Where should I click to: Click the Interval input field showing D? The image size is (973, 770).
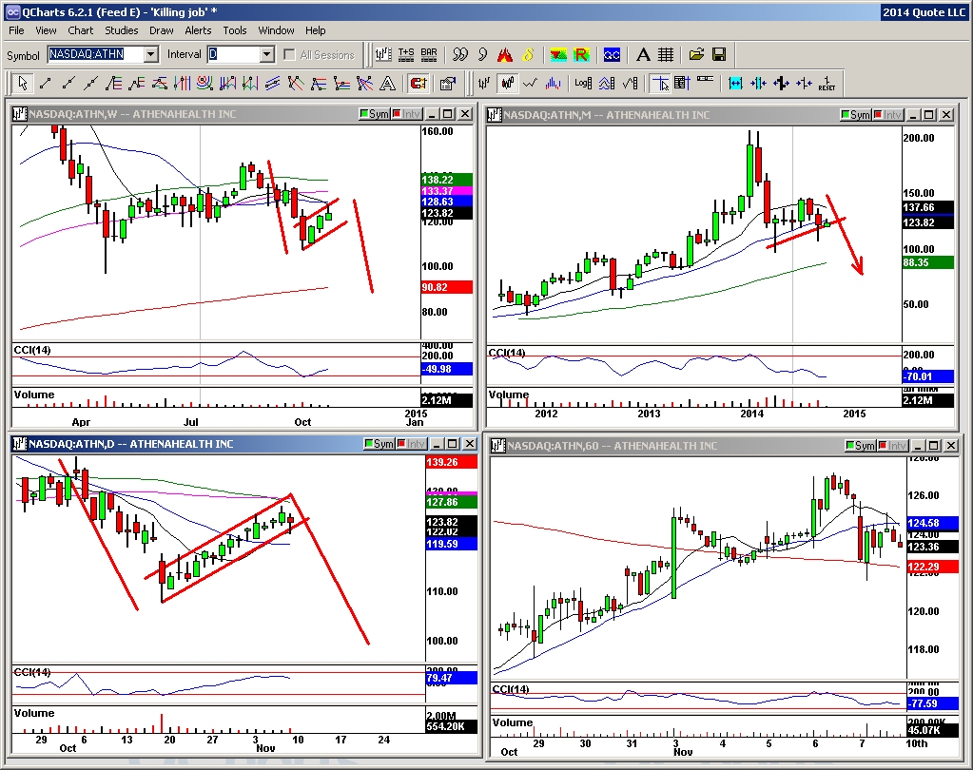(233, 54)
